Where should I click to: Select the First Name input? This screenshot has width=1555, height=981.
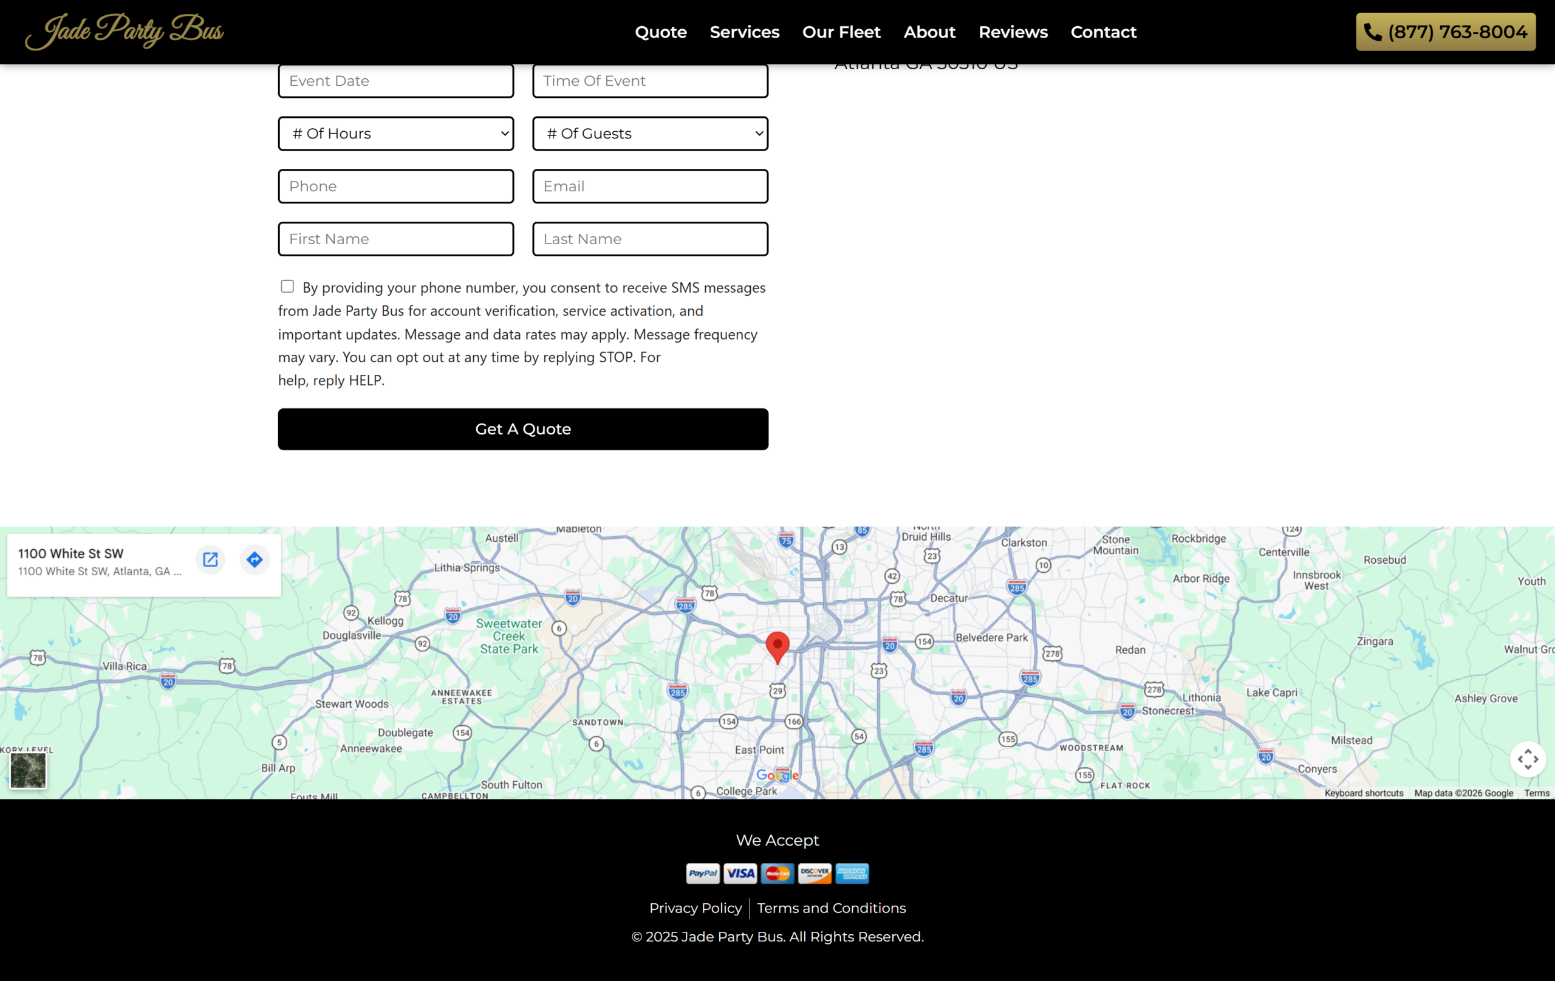click(396, 239)
